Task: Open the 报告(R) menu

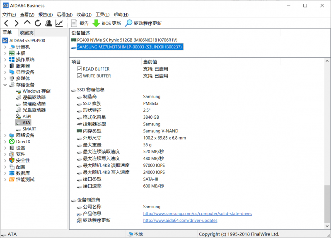Action: click(x=46, y=14)
